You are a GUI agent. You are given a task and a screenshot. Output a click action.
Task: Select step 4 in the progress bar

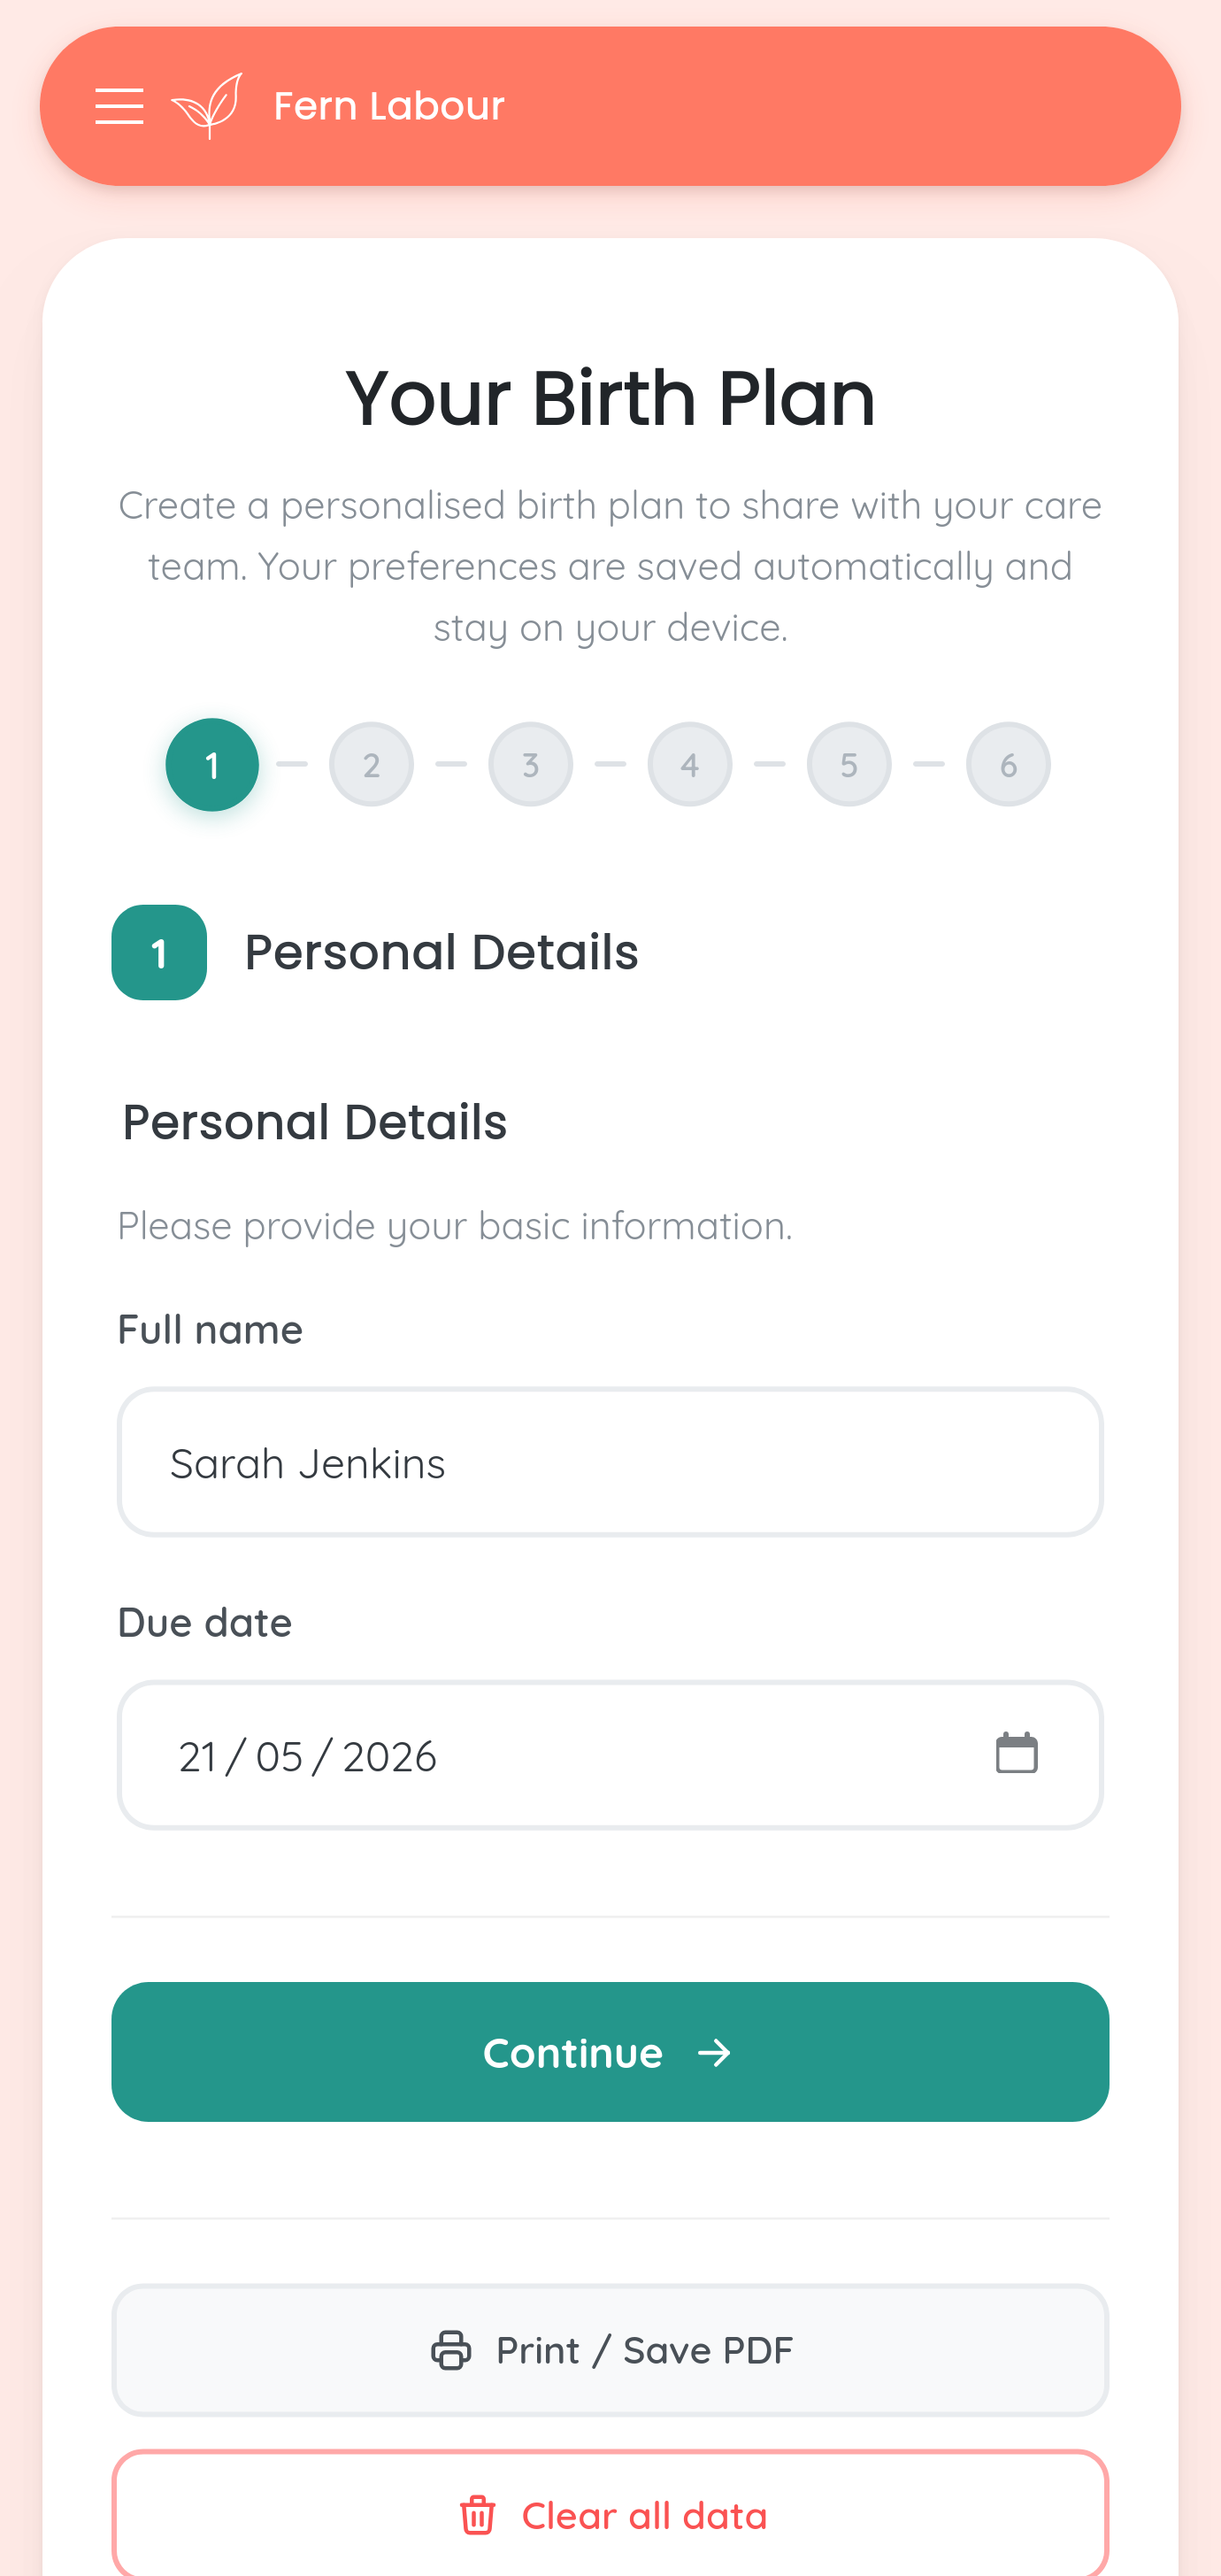[689, 764]
